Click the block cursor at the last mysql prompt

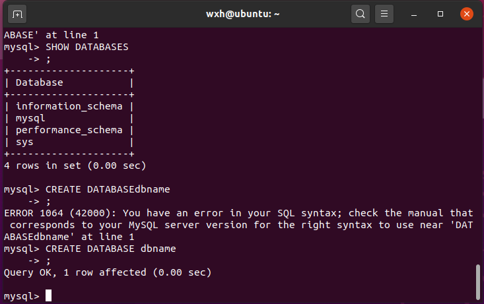click(x=48, y=296)
